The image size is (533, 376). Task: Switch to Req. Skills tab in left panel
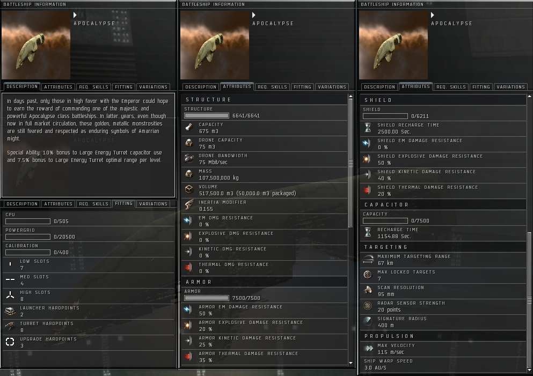[x=94, y=87]
